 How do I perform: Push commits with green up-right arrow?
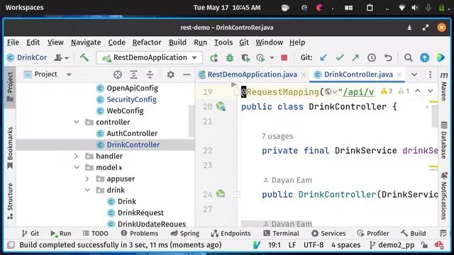pos(355,58)
